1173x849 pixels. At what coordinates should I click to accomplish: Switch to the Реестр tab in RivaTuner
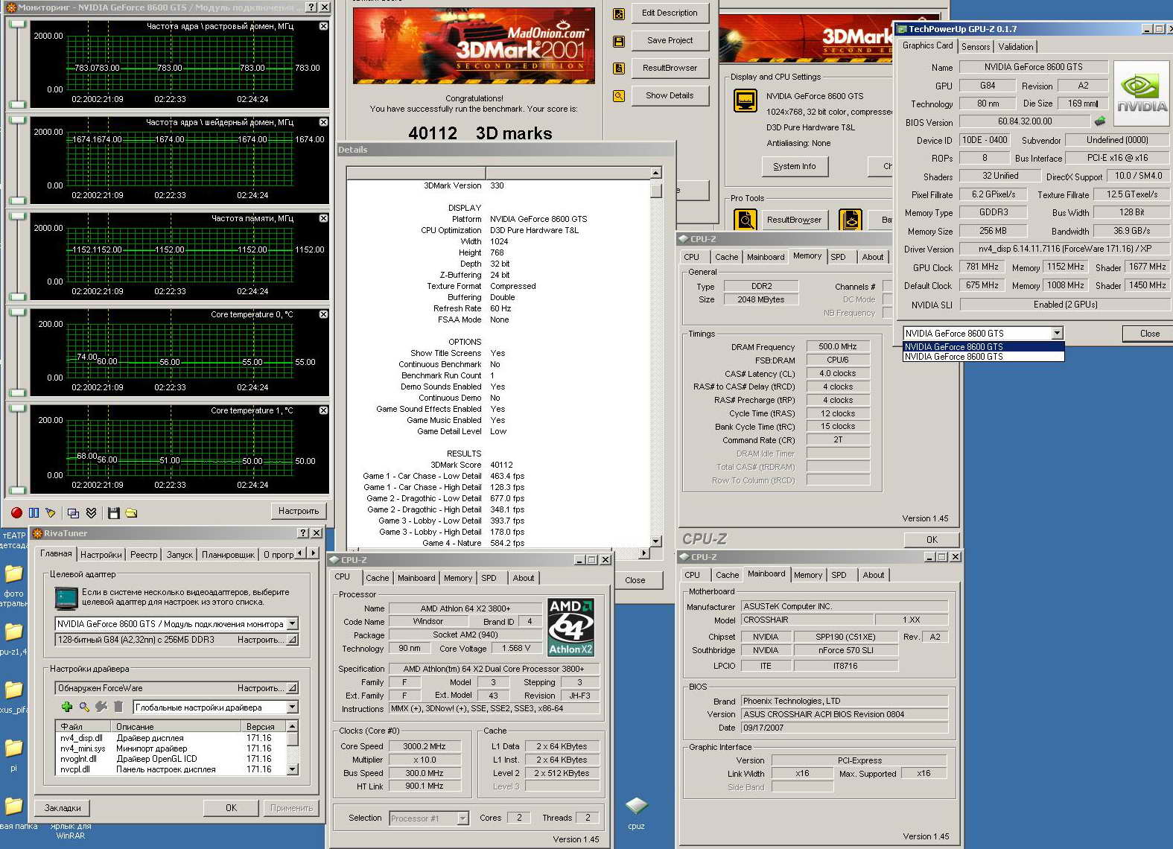tap(144, 555)
